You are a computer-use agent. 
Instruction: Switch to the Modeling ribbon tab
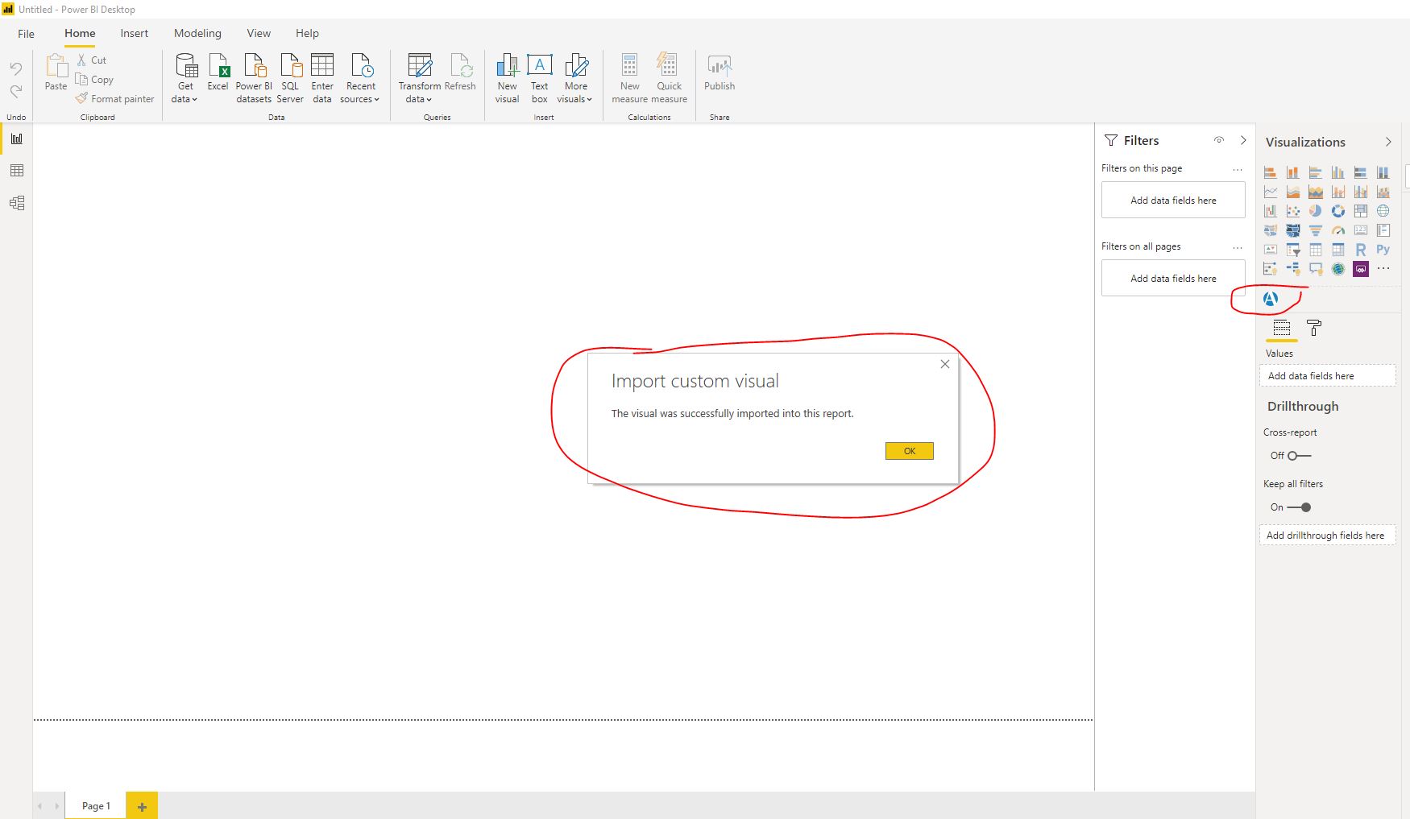(197, 33)
